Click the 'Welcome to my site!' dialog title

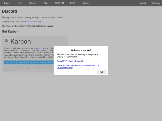click(81, 50)
